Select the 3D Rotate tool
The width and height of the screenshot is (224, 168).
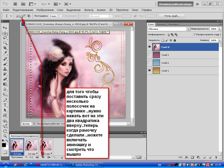pyautogui.click(x=5, y=121)
